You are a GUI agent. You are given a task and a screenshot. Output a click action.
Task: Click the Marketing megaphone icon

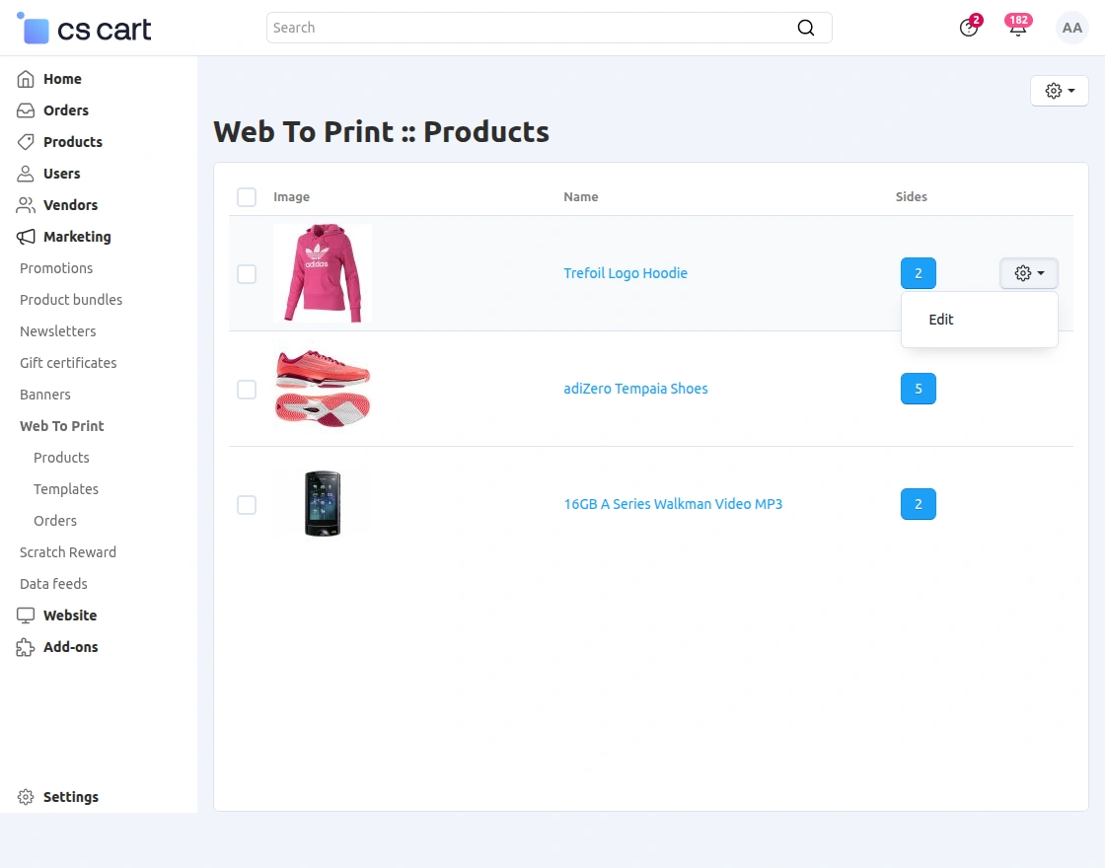24,236
